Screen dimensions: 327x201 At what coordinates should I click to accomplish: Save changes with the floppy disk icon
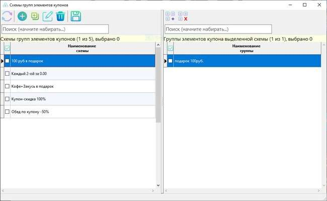coord(76,16)
